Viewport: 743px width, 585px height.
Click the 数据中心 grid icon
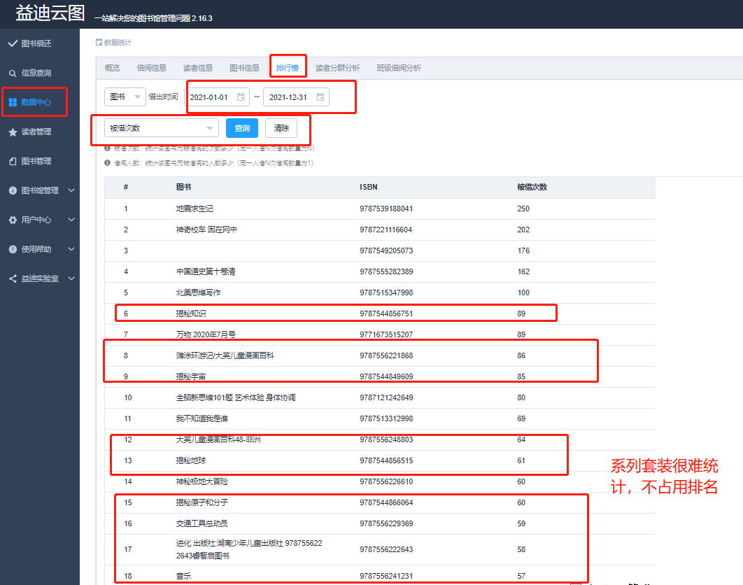(12, 102)
